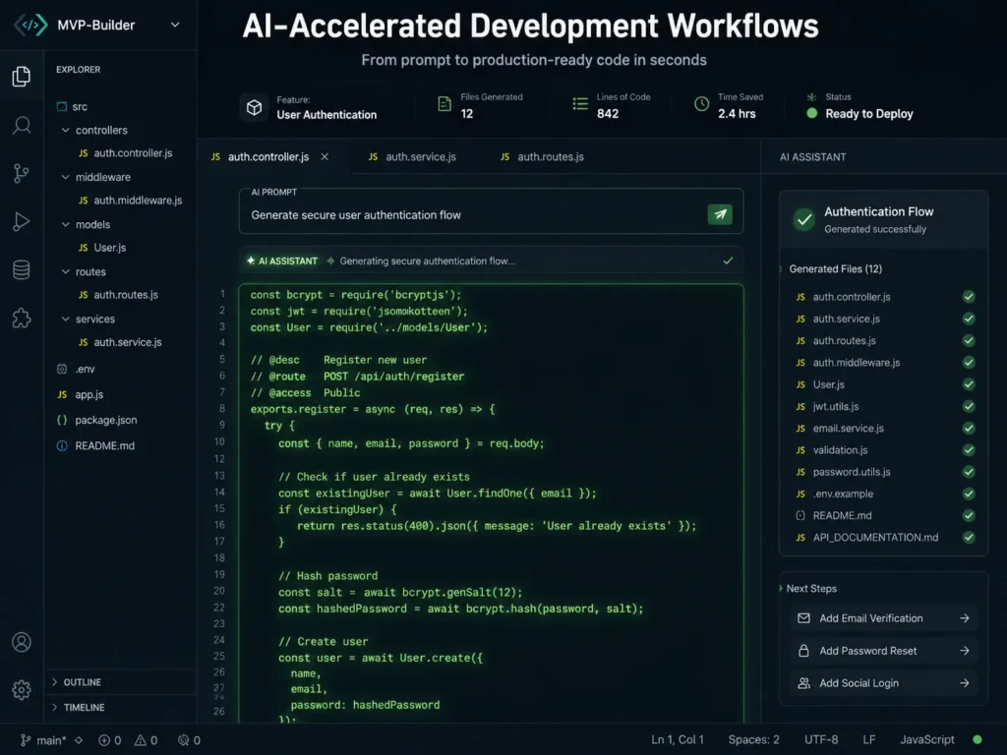Click the errors count icon in status bar
Image resolution: width=1007 pixels, height=755 pixels.
click(104, 740)
